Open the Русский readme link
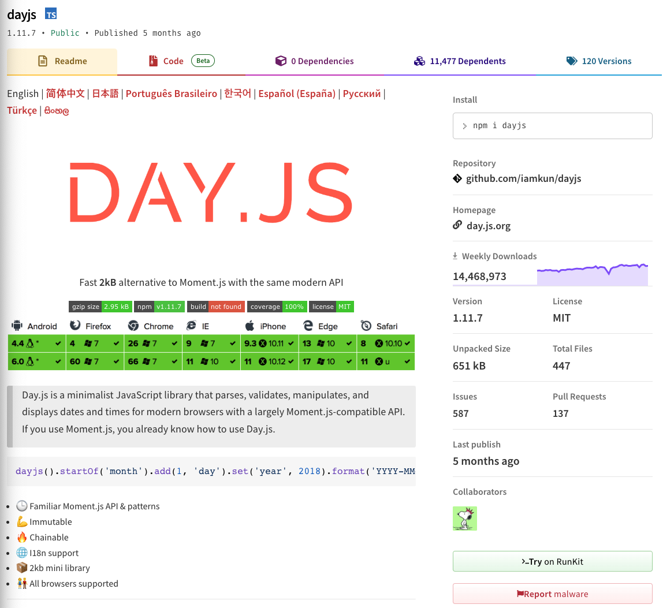Viewport: 663px width, 608px height. pos(362,94)
